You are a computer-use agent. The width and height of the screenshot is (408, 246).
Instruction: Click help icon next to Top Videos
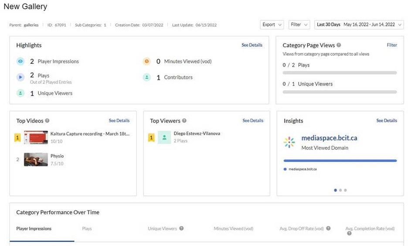tap(47, 121)
